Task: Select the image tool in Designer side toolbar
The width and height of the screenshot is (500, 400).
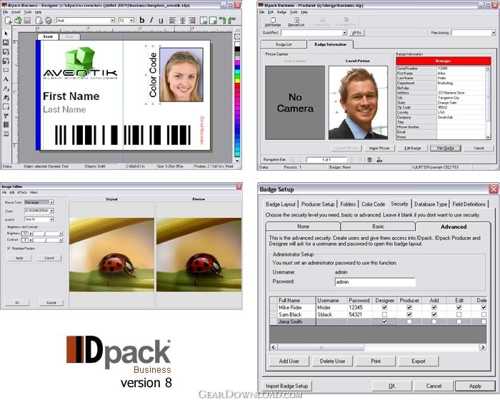Action: pyautogui.click(x=6, y=42)
